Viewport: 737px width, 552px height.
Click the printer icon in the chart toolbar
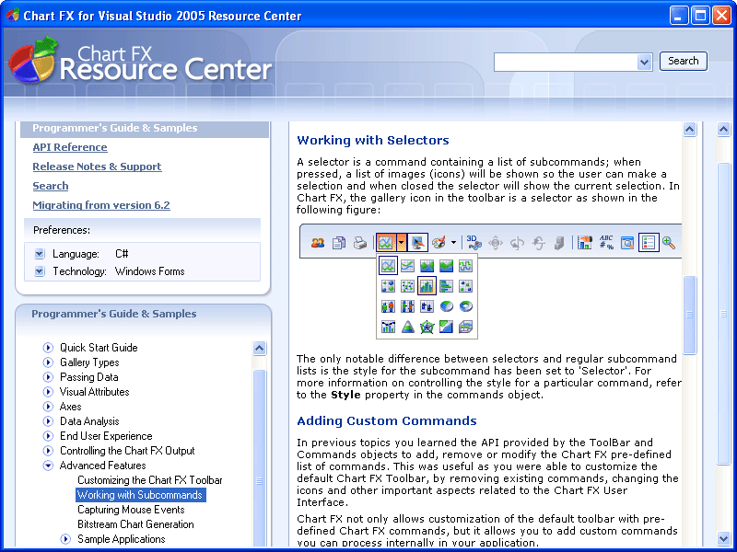pyautogui.click(x=359, y=243)
